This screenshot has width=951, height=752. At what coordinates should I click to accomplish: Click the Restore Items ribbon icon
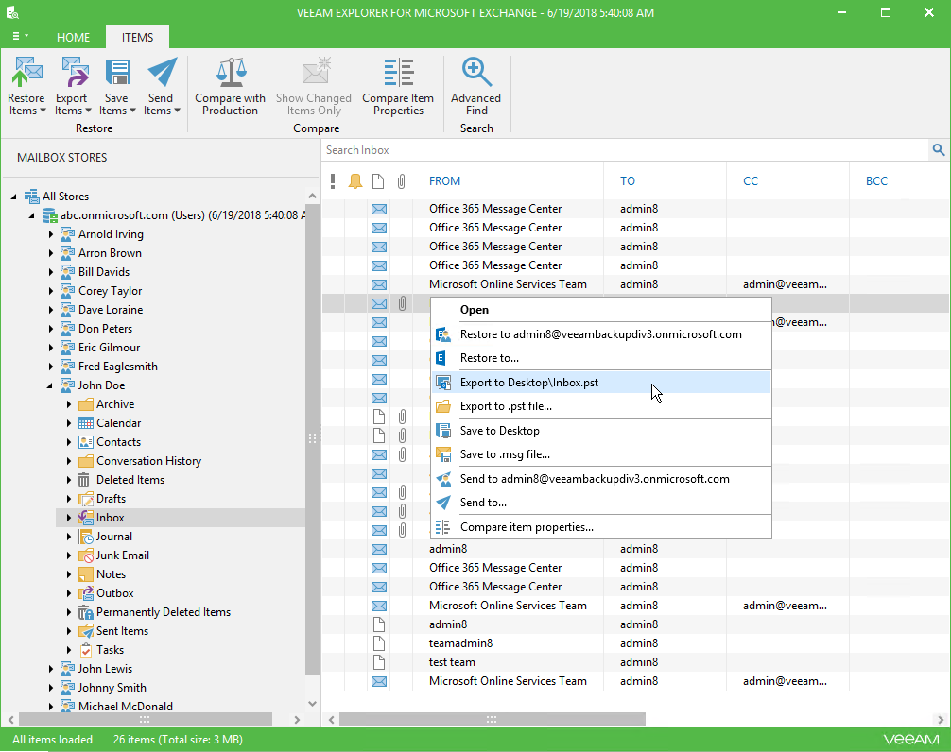(26, 72)
